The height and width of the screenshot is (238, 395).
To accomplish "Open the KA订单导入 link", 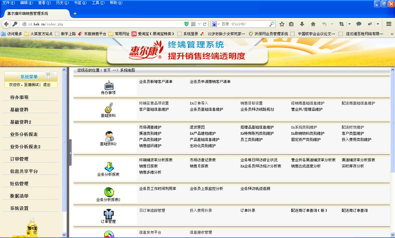I will [199, 103].
